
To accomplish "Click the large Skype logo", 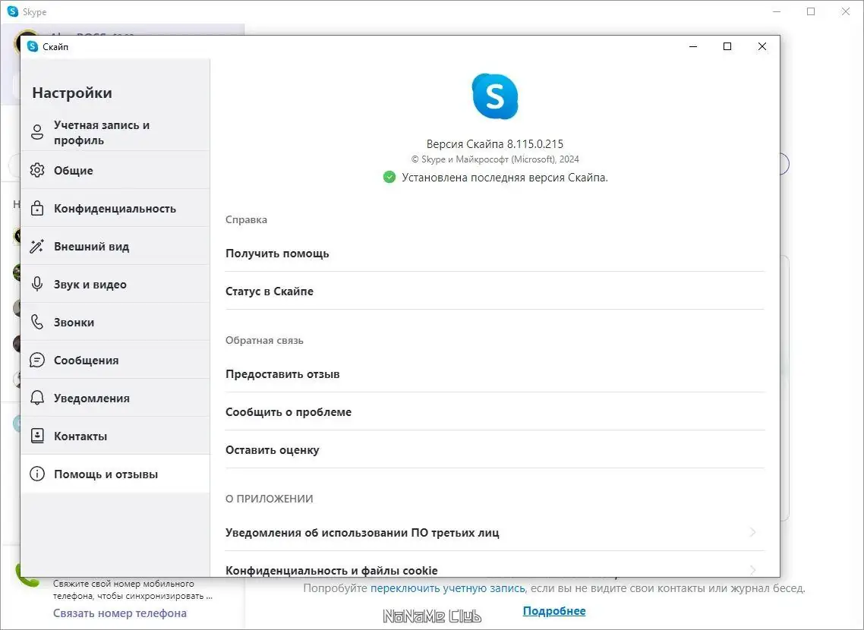I will pos(495,96).
